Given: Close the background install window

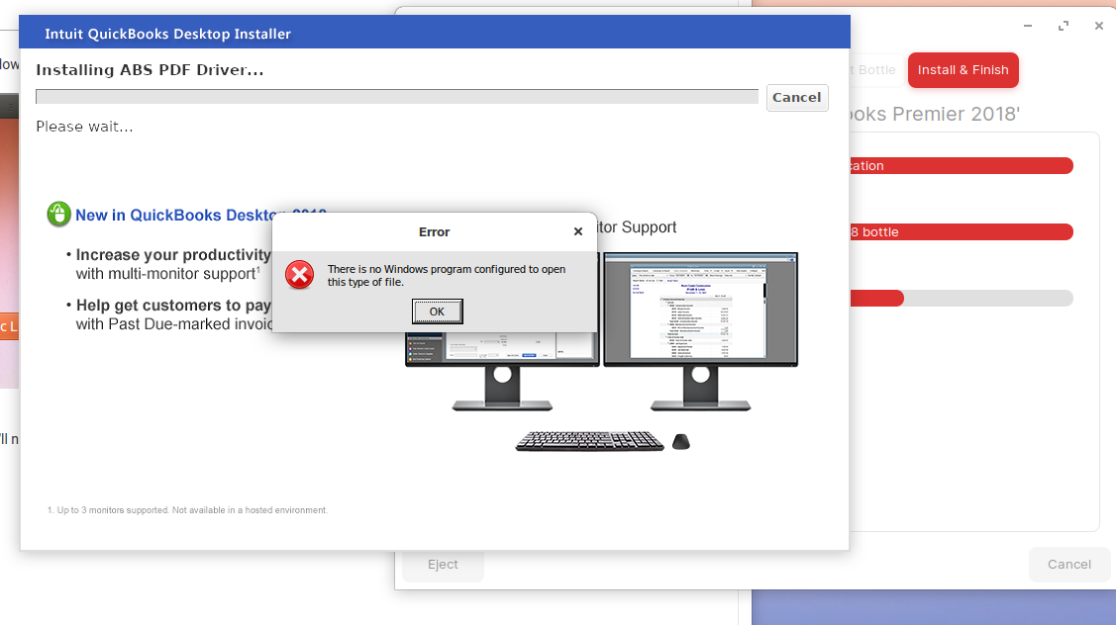Looking at the screenshot, I should (x=1098, y=26).
